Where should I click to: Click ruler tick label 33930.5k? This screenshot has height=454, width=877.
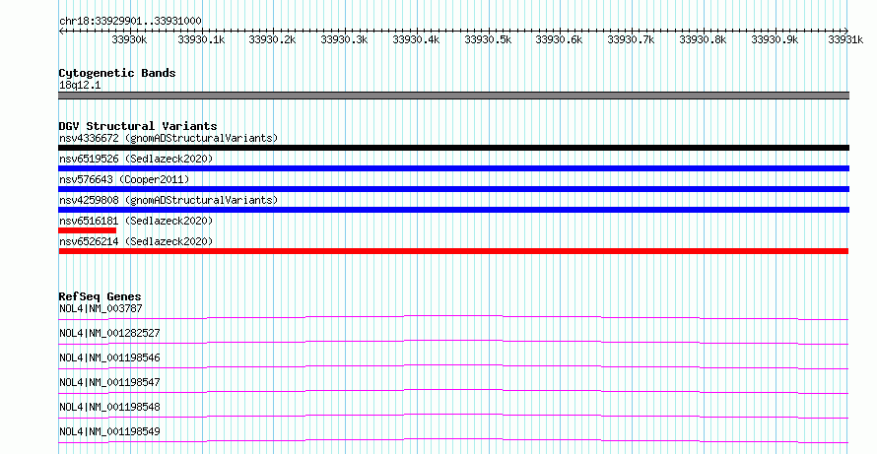(x=488, y=39)
